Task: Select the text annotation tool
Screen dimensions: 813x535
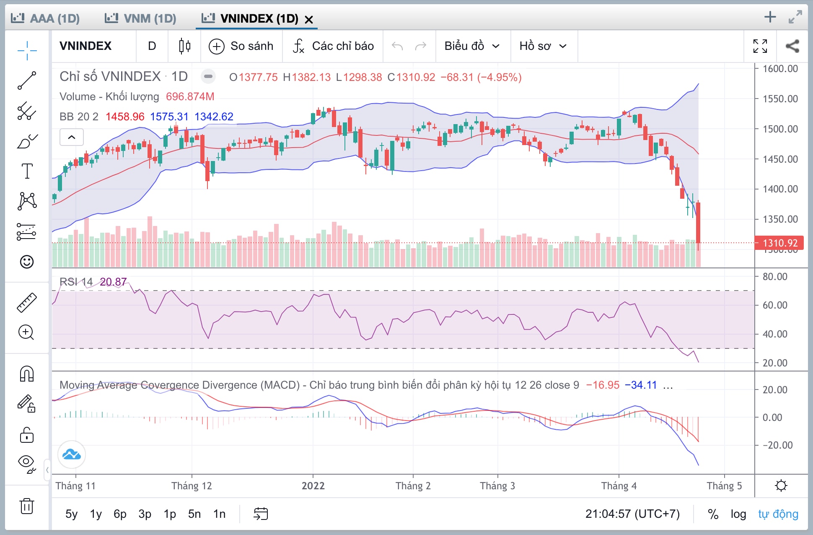Action: 27,171
